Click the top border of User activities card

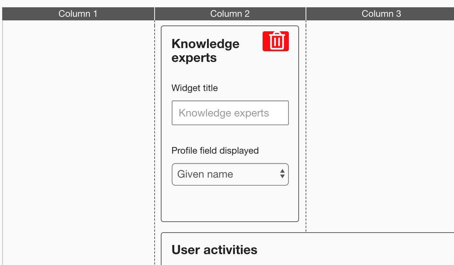click(x=307, y=233)
